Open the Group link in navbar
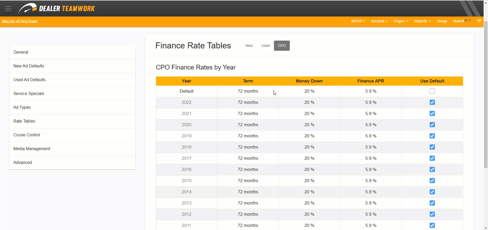488x230 pixels. pos(442,21)
